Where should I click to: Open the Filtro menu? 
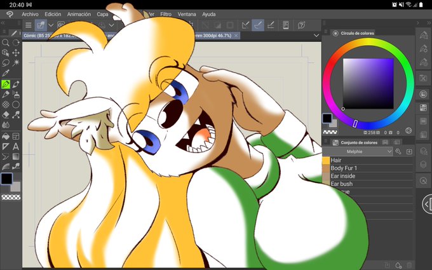166,15
